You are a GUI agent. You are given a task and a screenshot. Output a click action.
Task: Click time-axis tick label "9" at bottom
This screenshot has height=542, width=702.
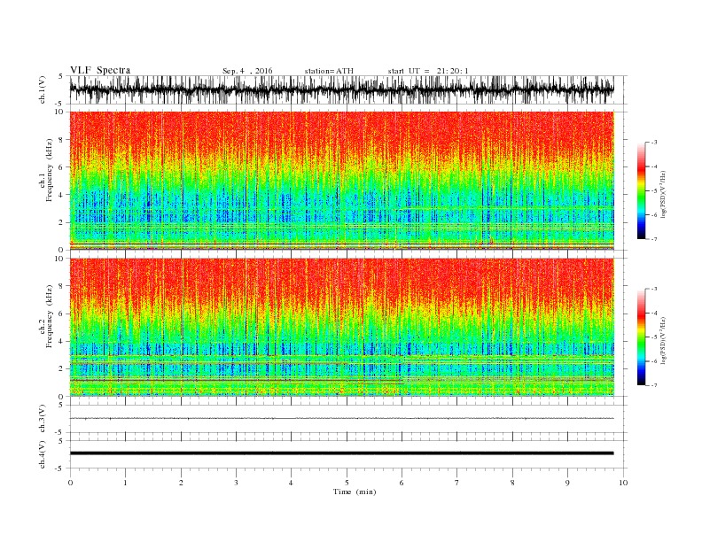click(x=567, y=483)
